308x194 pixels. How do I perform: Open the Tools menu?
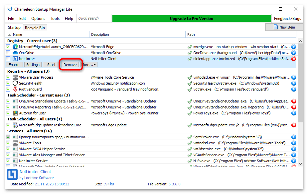click(55, 19)
